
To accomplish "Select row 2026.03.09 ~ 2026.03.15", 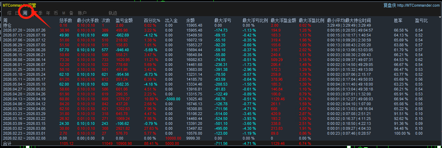I will (24, 123).
